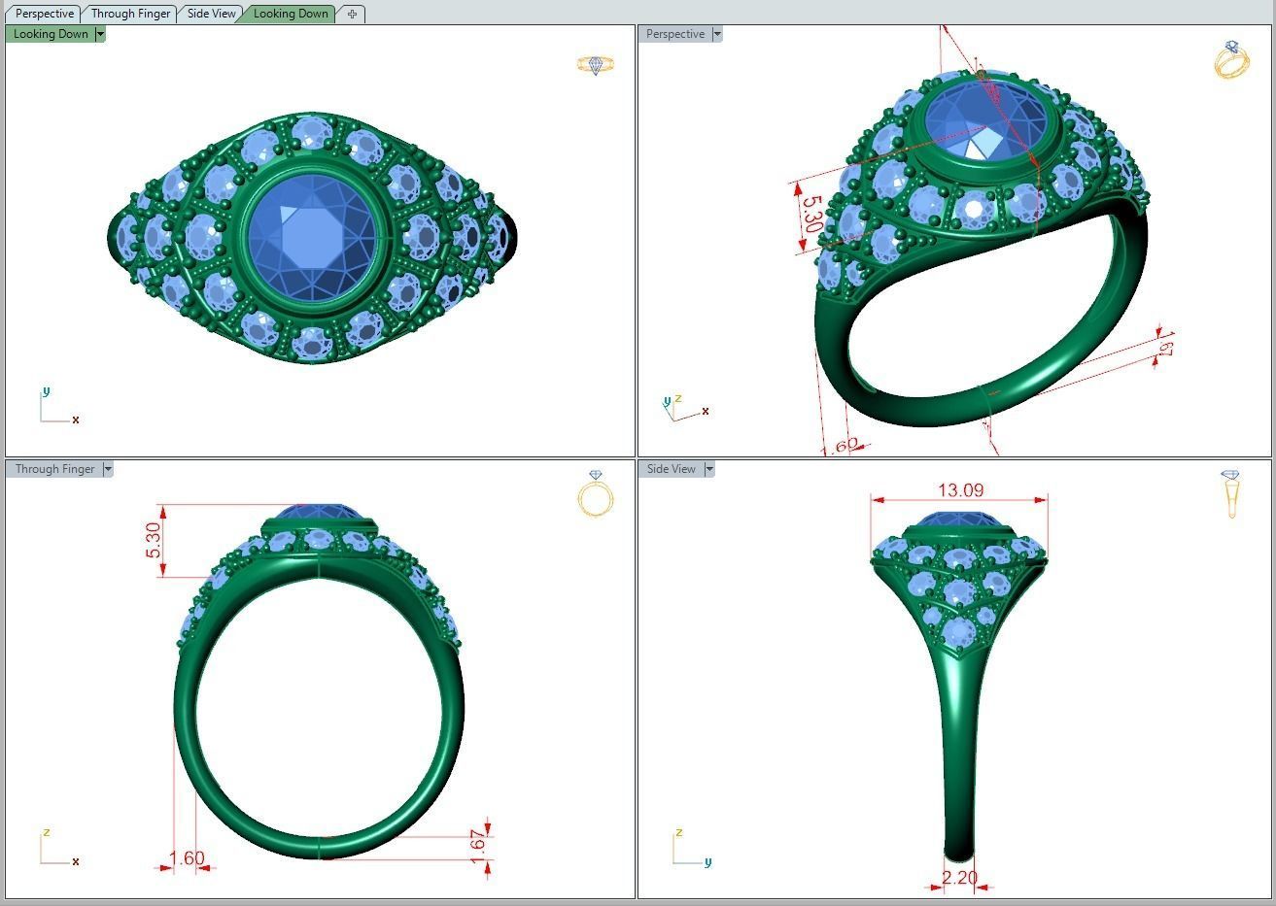Select the 5.30 height dimension in Through Finger view
The width and height of the screenshot is (1276, 906).
(153, 540)
